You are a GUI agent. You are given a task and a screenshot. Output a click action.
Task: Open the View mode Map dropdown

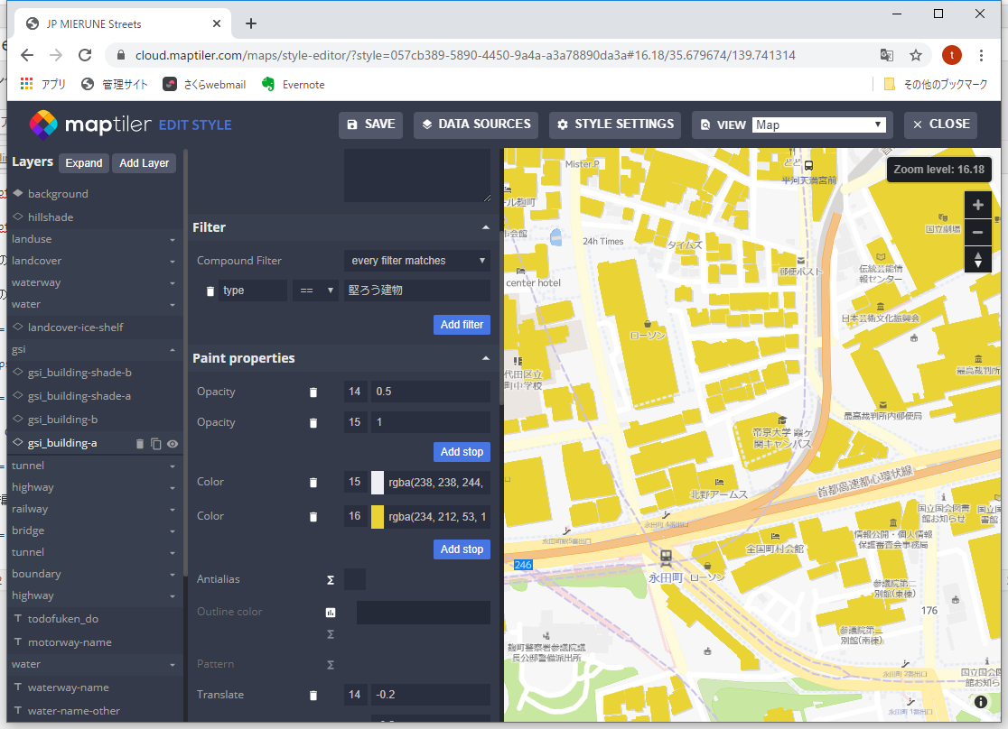coord(820,125)
